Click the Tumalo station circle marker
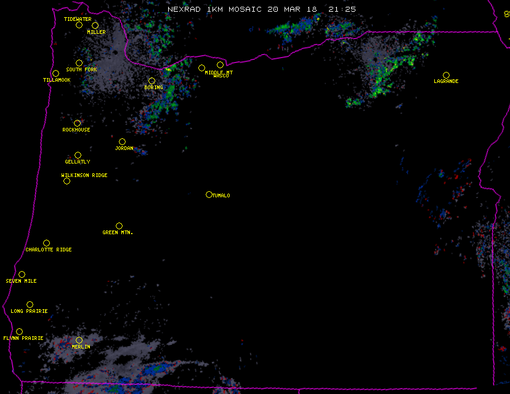Screen dimensions: 510x394 tap(209, 195)
